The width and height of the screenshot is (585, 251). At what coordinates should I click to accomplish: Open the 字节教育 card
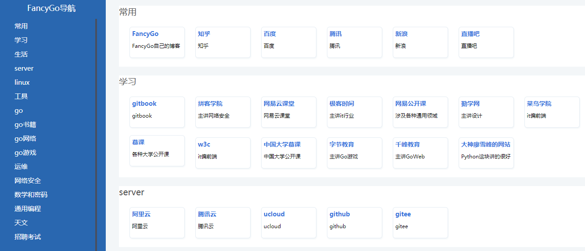pyautogui.click(x=355, y=153)
